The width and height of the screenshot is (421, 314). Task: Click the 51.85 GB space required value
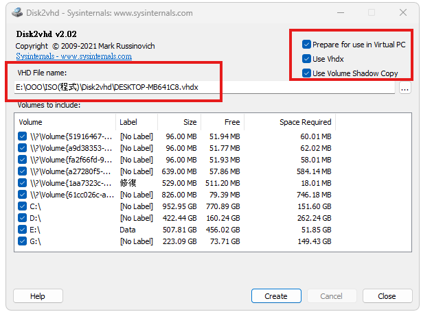317,230
